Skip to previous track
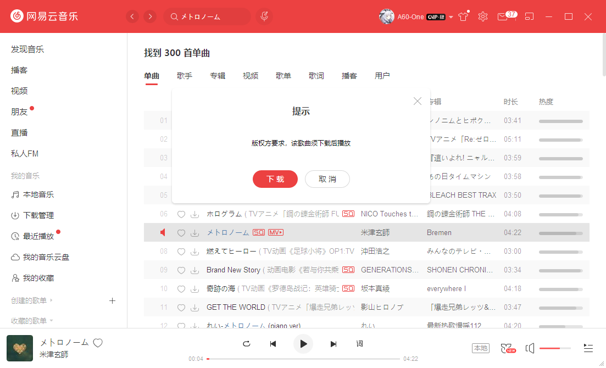606x368 pixels. tap(273, 344)
